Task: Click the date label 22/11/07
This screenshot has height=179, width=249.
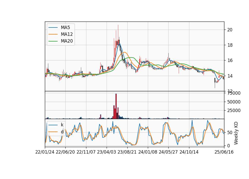Action: pos(86,152)
